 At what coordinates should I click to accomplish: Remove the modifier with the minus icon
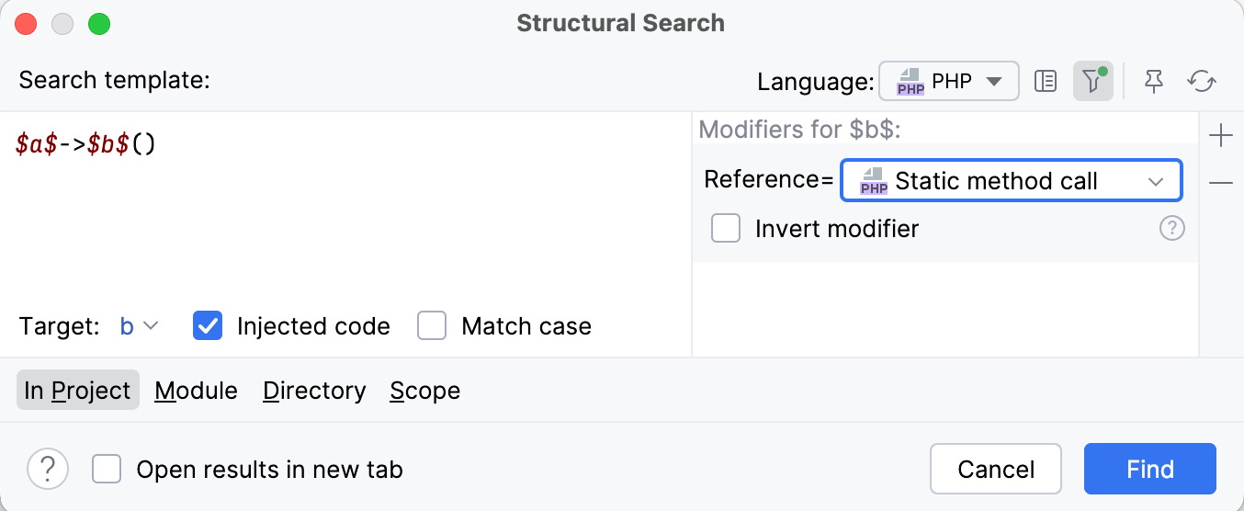pos(1221,184)
